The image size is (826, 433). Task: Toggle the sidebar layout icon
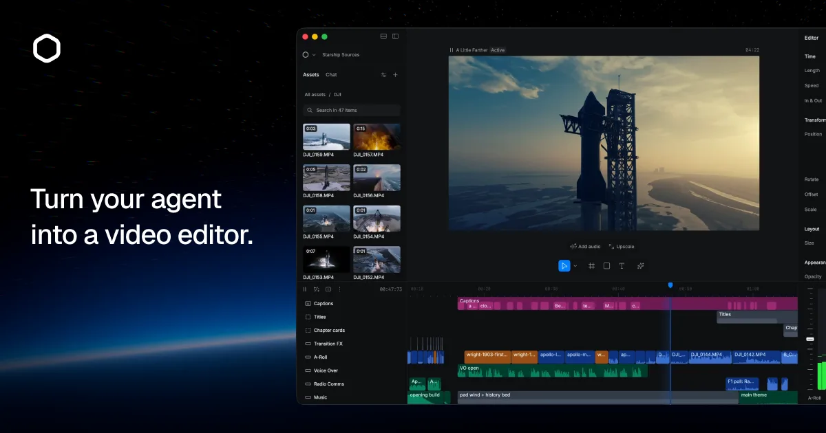(x=396, y=36)
